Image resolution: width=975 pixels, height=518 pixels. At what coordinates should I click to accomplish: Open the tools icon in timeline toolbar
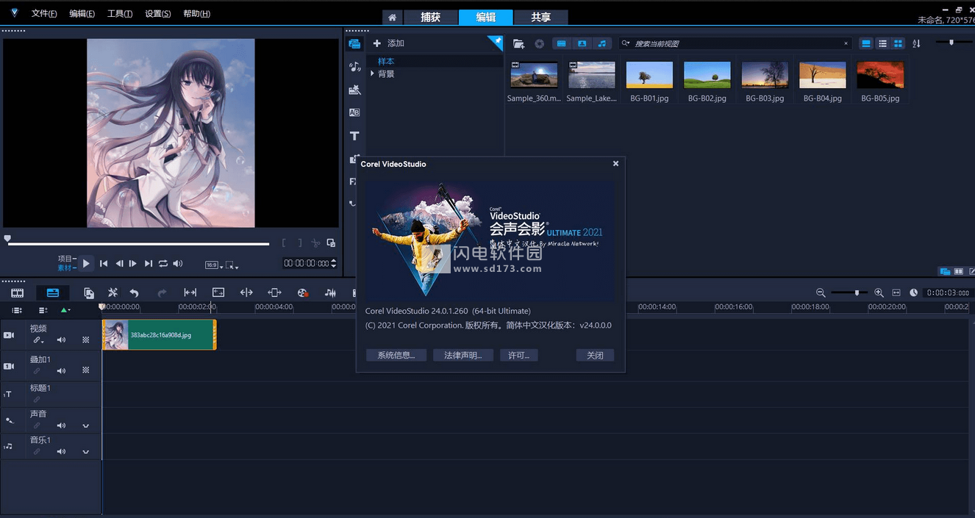113,292
